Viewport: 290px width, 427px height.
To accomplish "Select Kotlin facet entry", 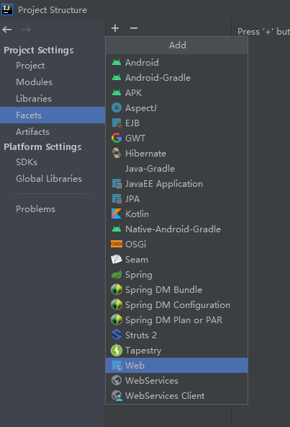I will [x=177, y=214].
